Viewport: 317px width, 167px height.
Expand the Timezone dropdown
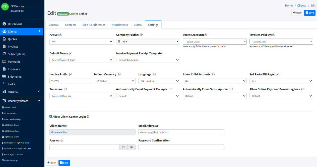(x=81, y=96)
